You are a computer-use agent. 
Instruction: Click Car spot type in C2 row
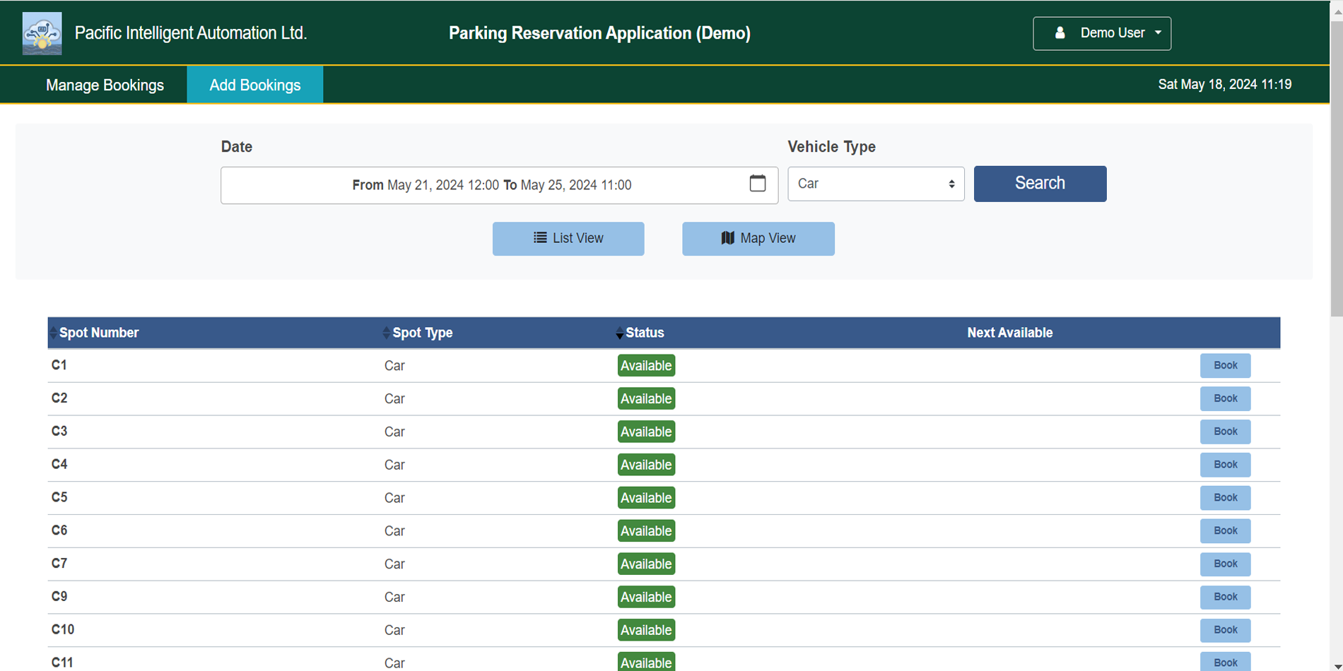(394, 399)
